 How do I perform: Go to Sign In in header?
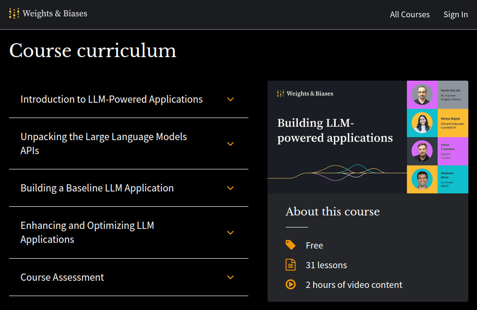(x=455, y=14)
